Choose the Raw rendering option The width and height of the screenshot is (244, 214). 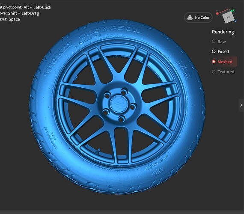[x=219, y=42]
